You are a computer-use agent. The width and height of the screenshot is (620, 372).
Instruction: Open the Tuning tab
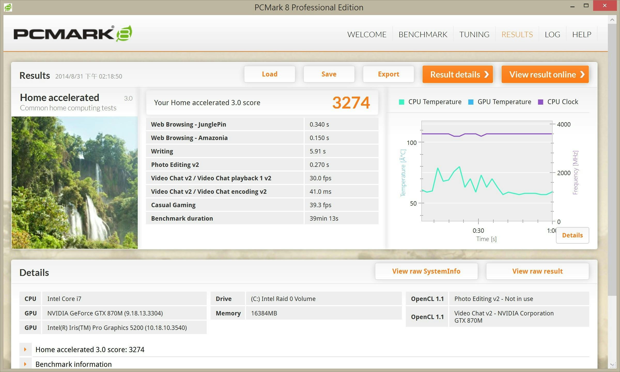(474, 34)
